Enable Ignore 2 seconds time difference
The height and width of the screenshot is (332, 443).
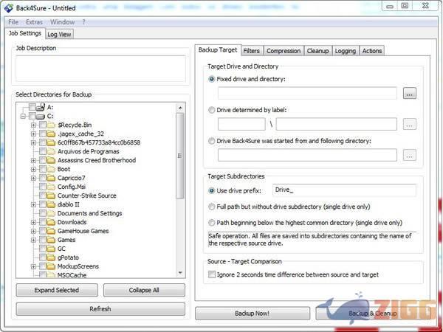click(x=213, y=274)
